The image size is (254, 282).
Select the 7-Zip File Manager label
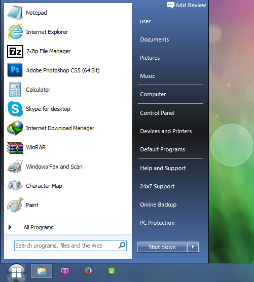[48, 51]
